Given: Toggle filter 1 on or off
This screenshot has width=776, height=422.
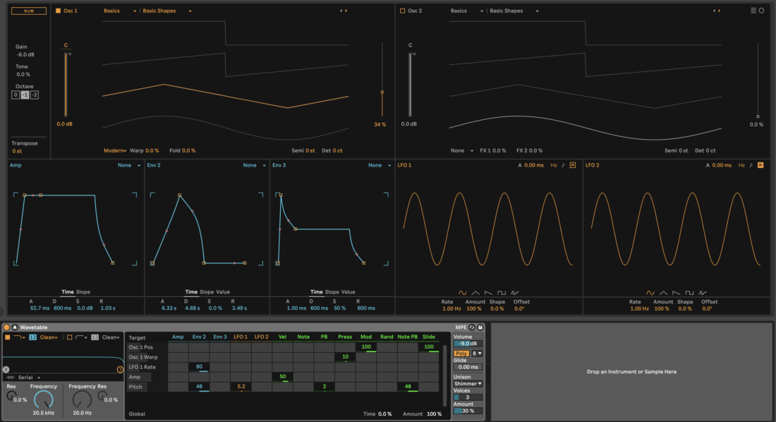Looking at the screenshot, I should click(x=8, y=337).
